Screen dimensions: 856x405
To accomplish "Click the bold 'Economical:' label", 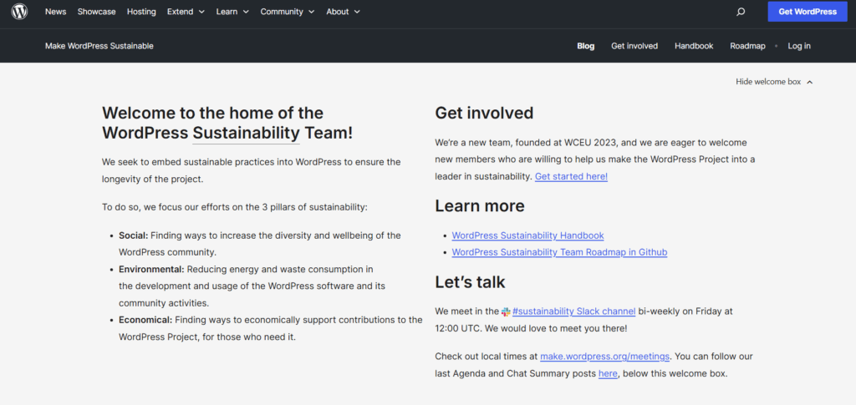I will [x=145, y=320].
